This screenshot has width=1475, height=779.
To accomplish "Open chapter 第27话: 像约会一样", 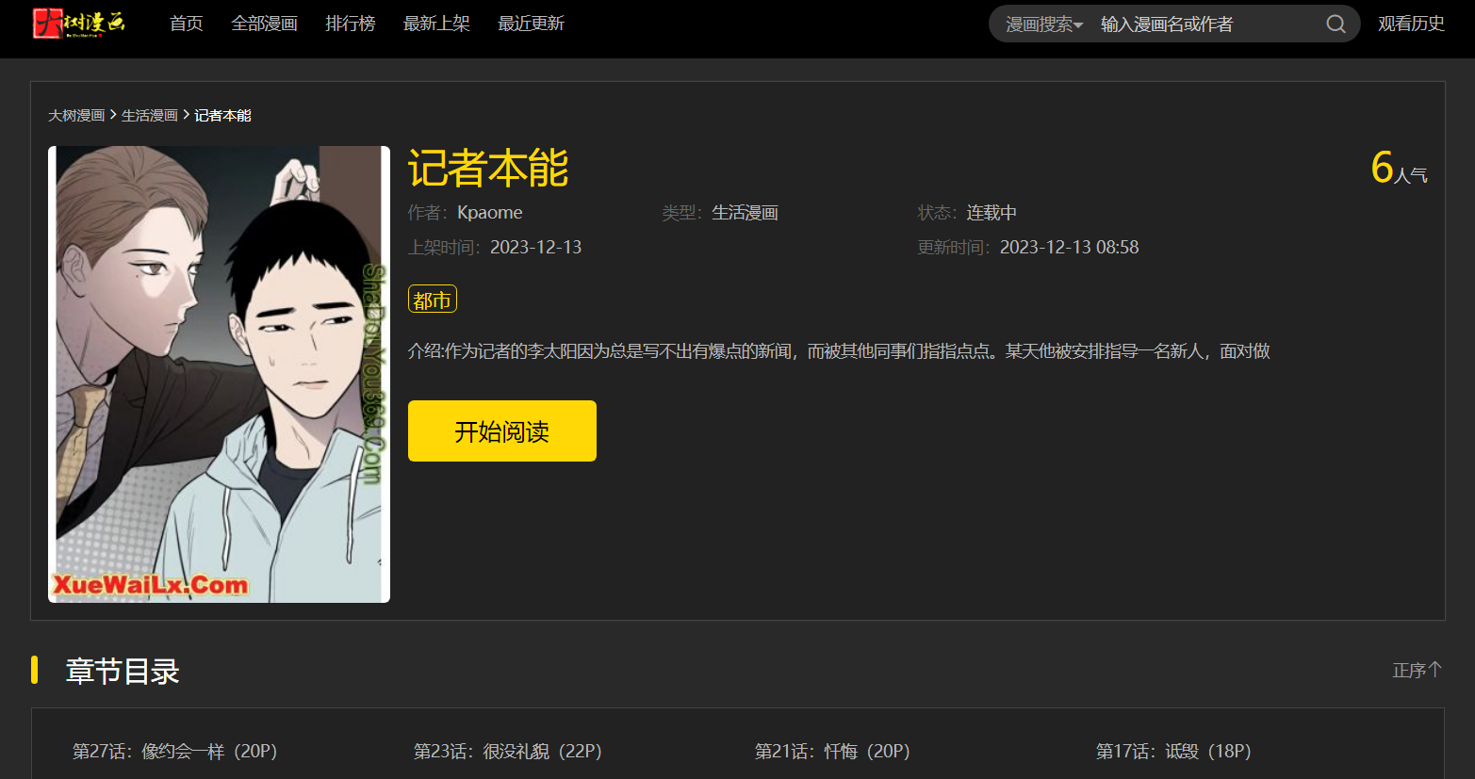I will [174, 751].
